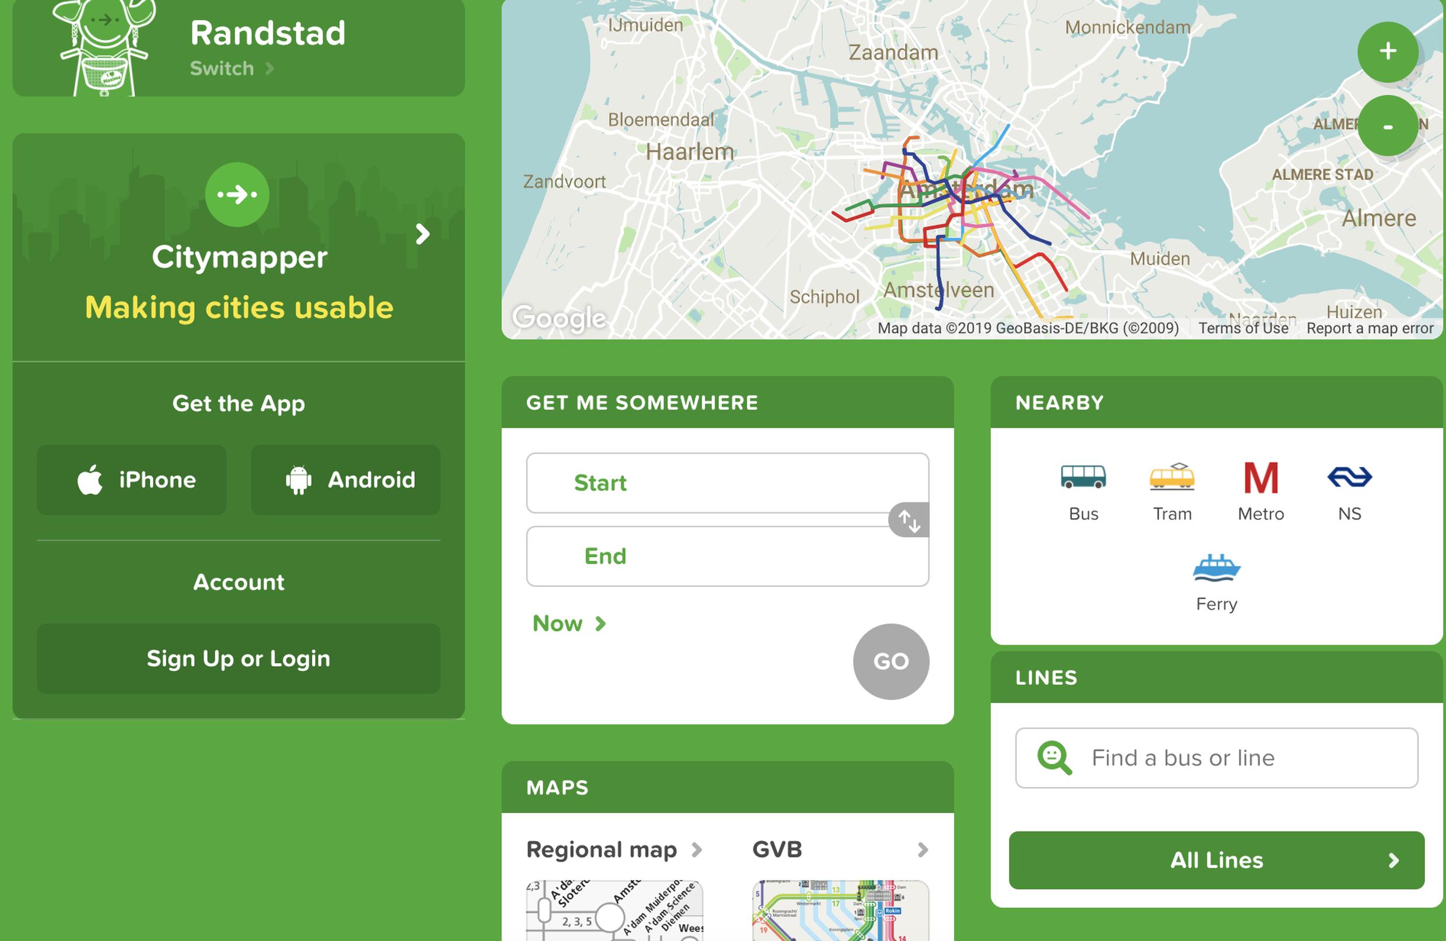Click the smiley search magnifier icon
This screenshot has width=1446, height=941.
point(1054,758)
